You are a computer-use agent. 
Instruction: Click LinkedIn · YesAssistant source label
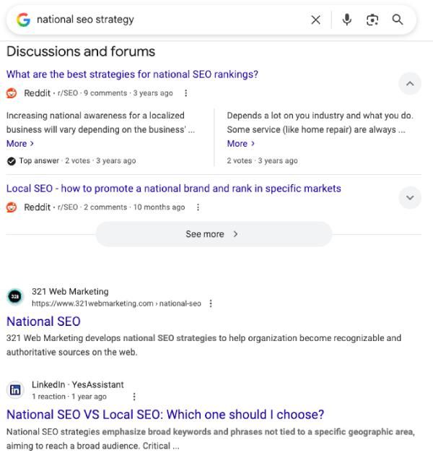(x=78, y=384)
